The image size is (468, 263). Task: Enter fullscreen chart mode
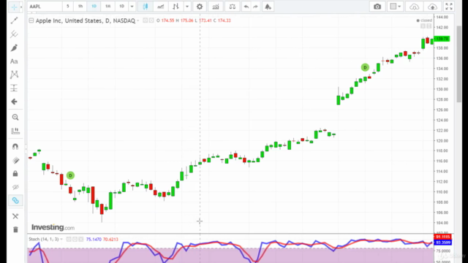449,7
